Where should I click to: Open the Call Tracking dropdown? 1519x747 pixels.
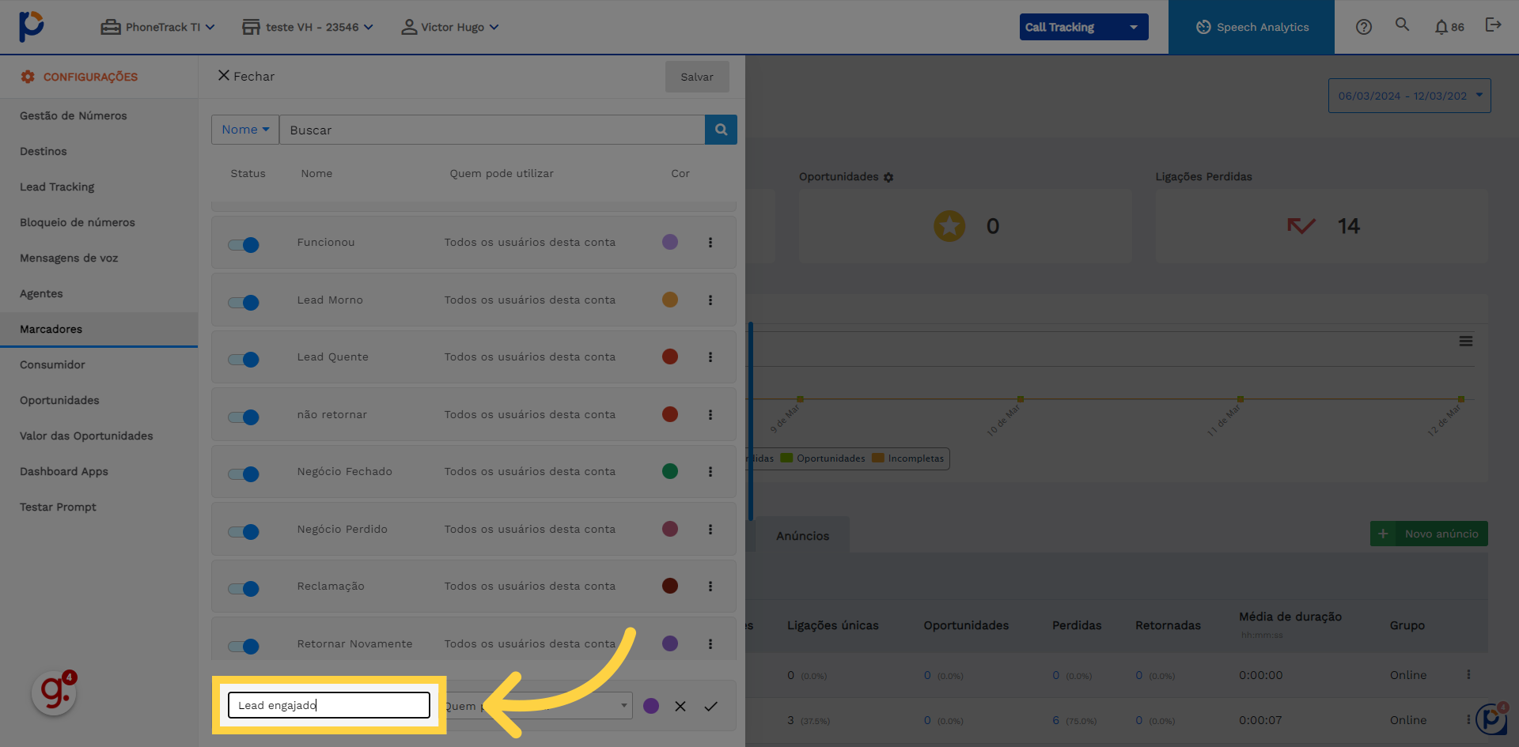(1083, 27)
